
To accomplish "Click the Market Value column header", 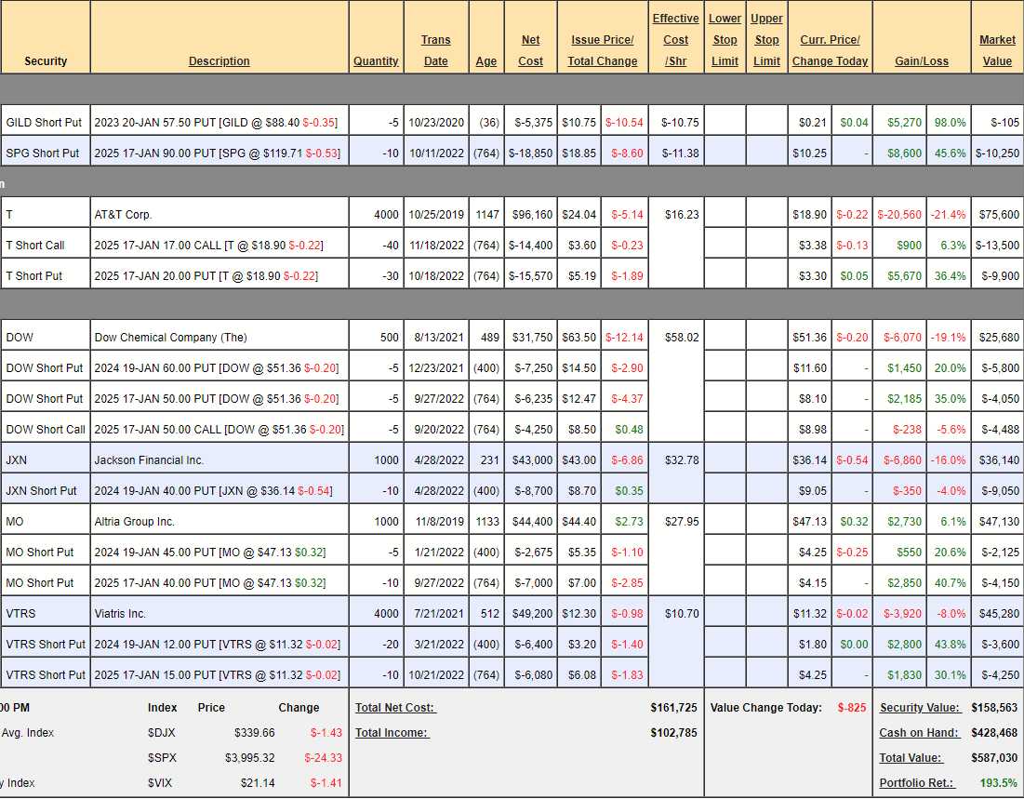I will [x=997, y=51].
